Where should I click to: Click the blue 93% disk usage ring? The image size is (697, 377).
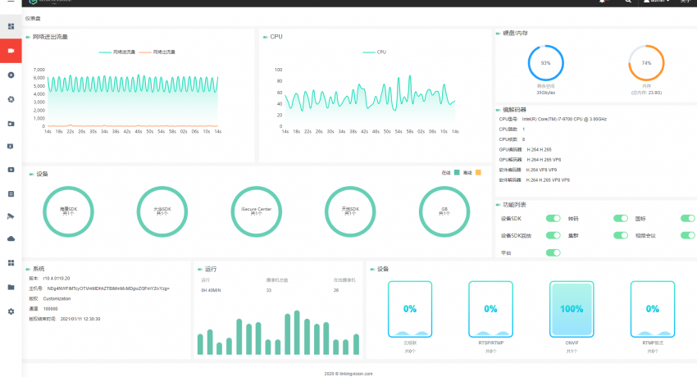coord(546,63)
